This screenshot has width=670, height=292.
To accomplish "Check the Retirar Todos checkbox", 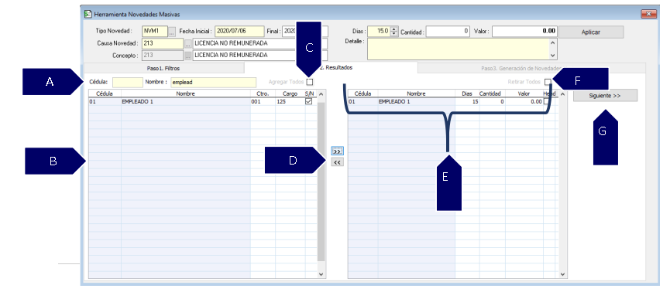I will click(x=548, y=82).
